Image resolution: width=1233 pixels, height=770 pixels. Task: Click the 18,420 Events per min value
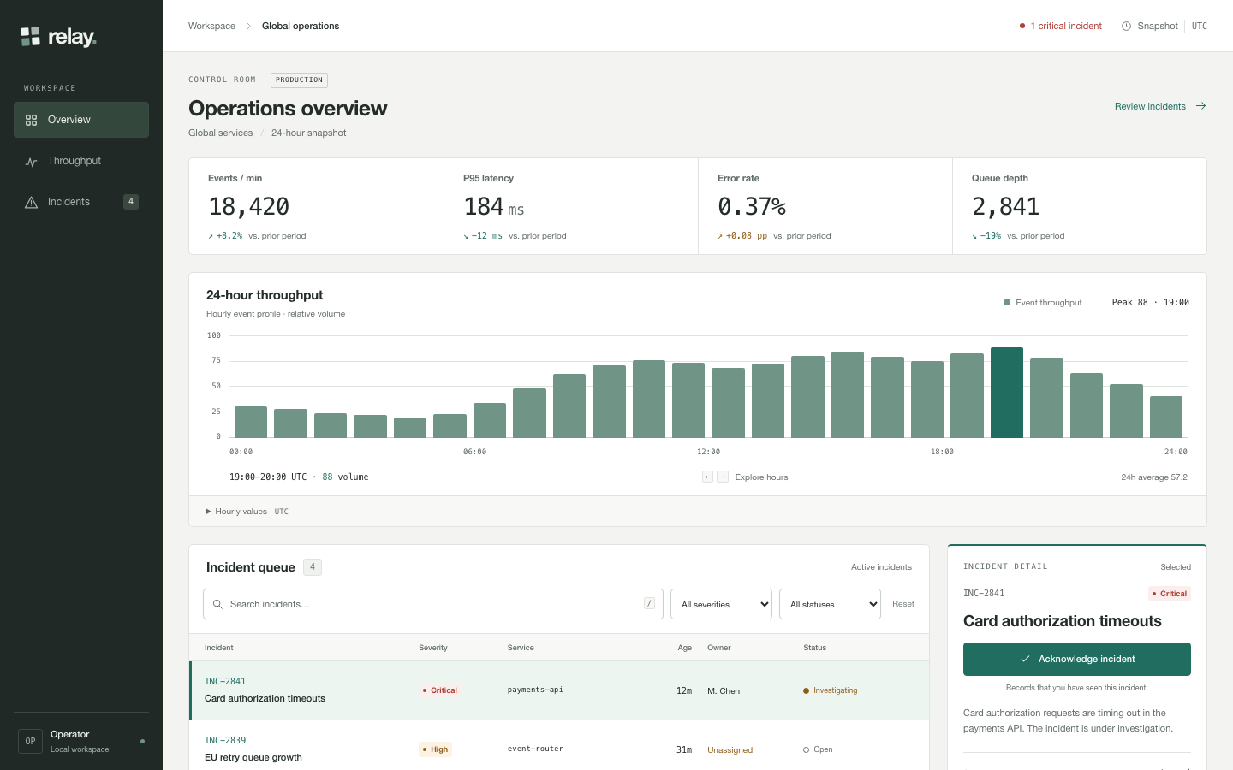[x=249, y=207]
